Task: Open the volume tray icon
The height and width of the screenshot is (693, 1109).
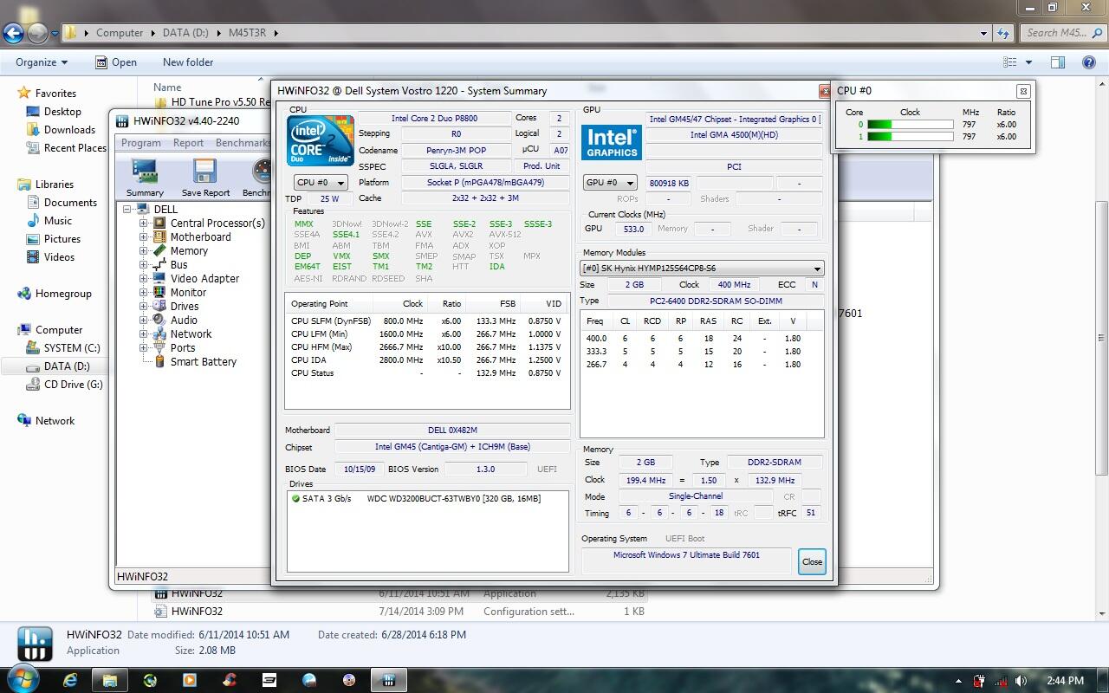Action: point(1020,681)
